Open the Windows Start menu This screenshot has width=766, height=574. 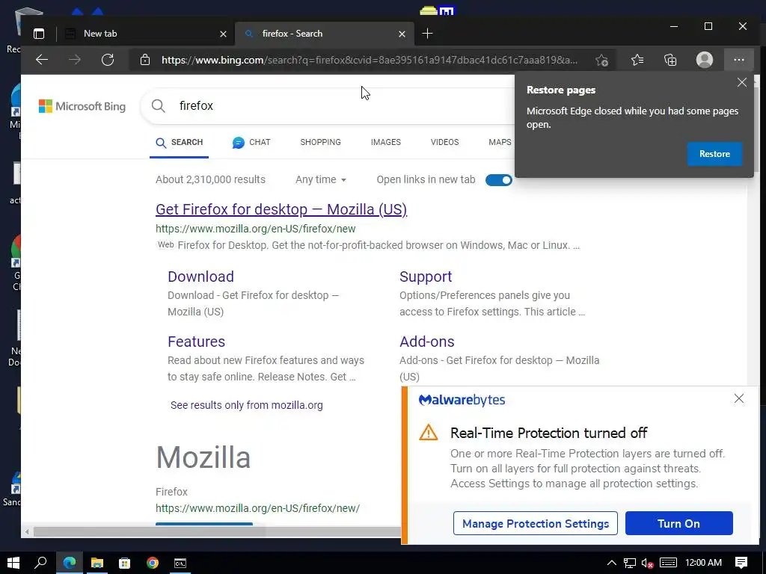[x=13, y=563]
